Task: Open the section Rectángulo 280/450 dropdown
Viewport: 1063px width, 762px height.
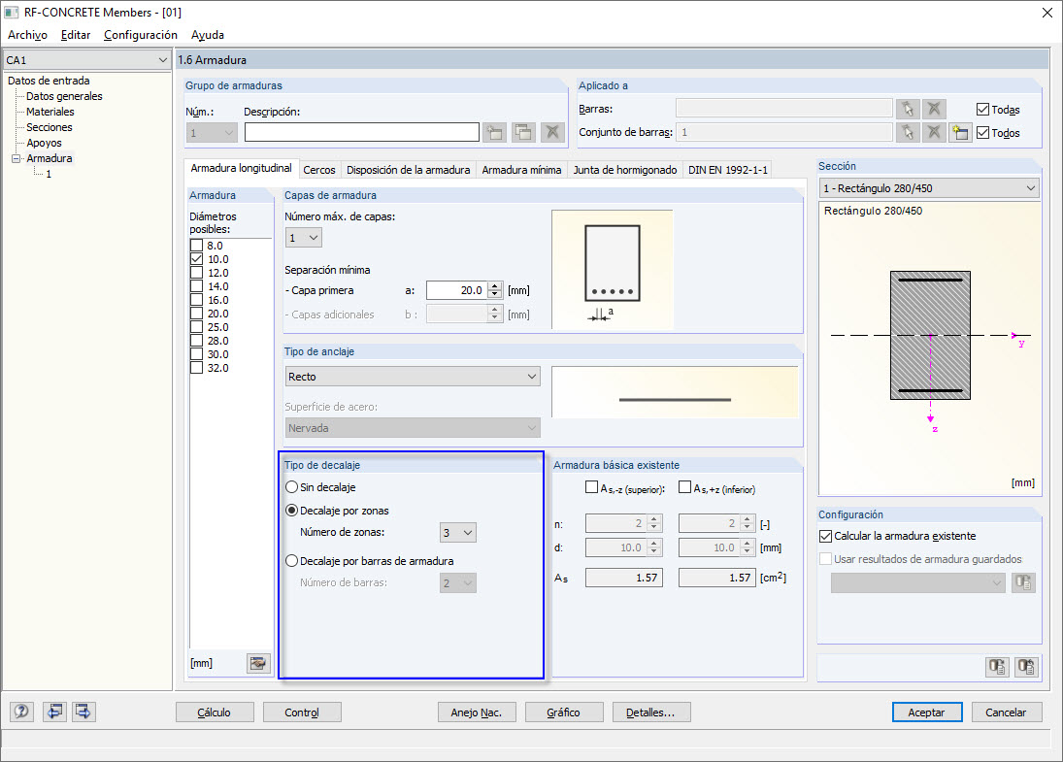Action: coord(929,188)
